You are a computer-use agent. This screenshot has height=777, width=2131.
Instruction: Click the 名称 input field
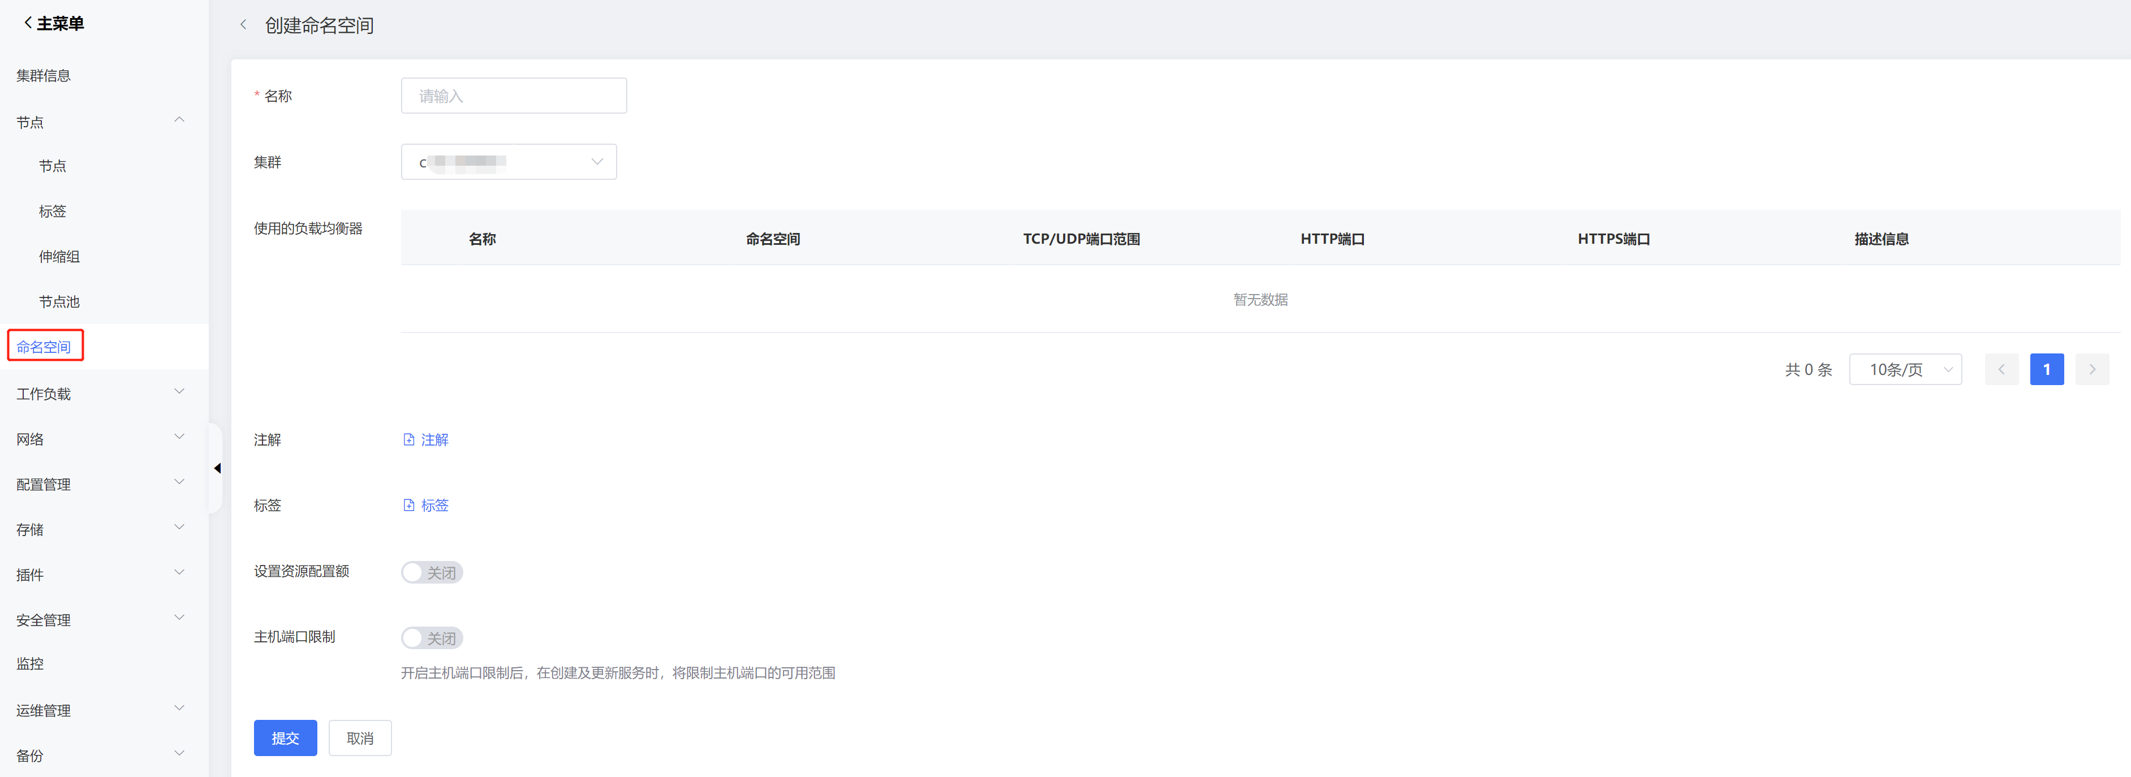click(x=513, y=96)
